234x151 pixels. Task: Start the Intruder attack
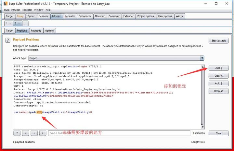pos(219,40)
